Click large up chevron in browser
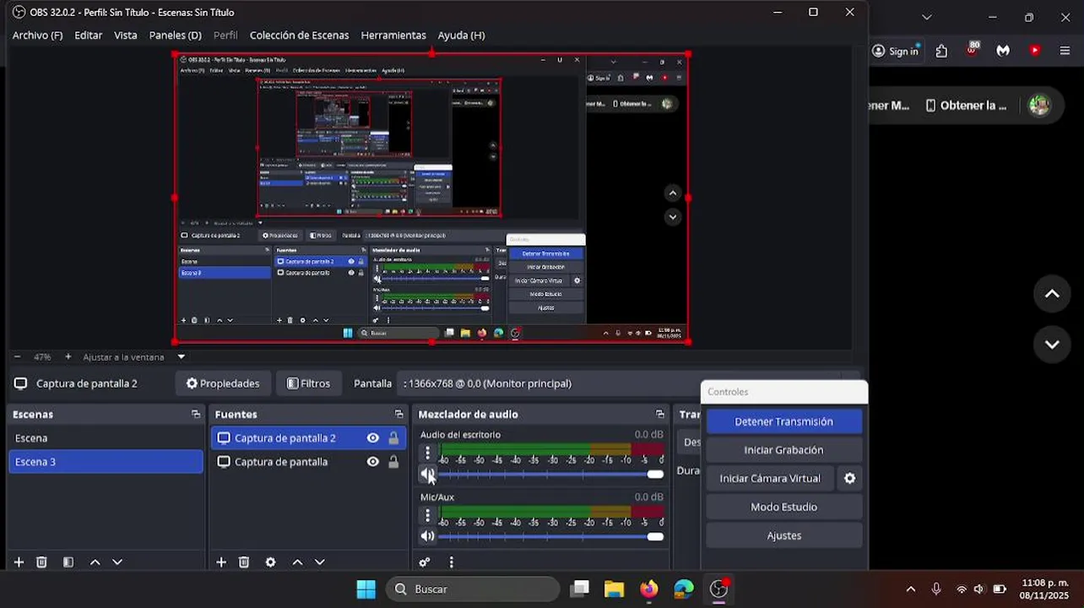Screen dimensions: 1084x608 [1052, 294]
